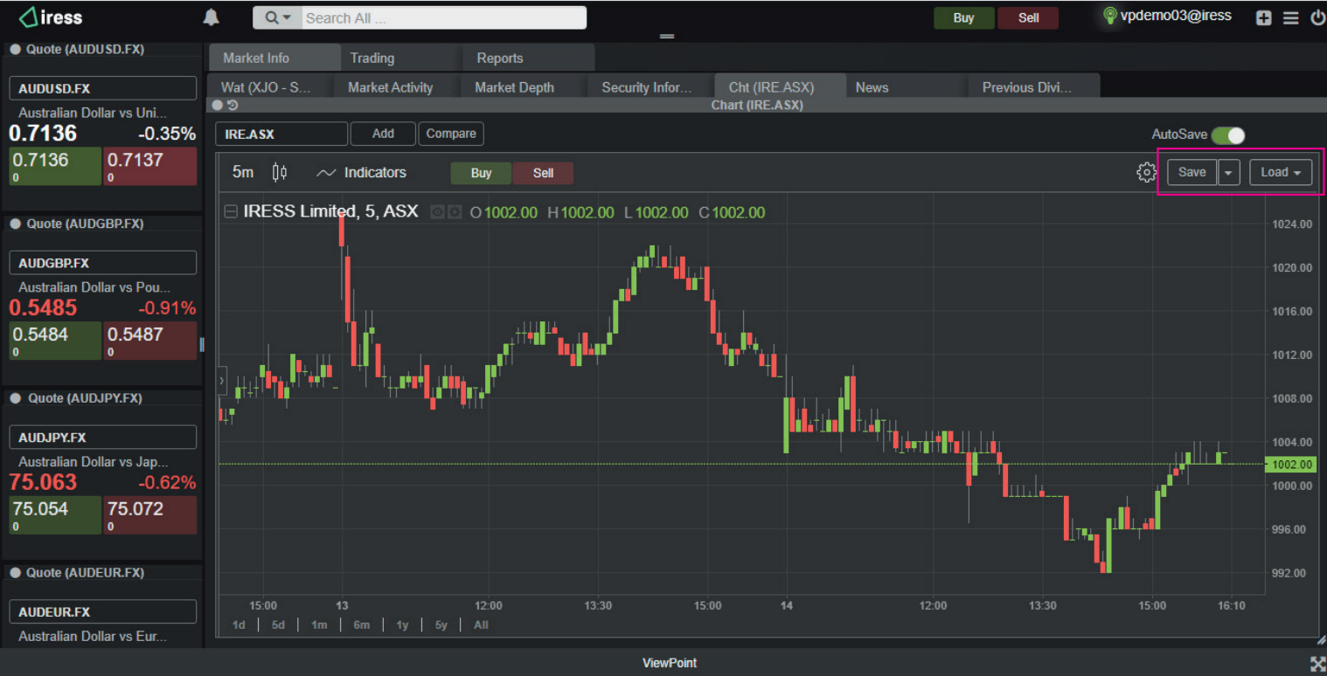Open the Save options dropdown arrow
This screenshot has width=1327, height=676.
1229,172
